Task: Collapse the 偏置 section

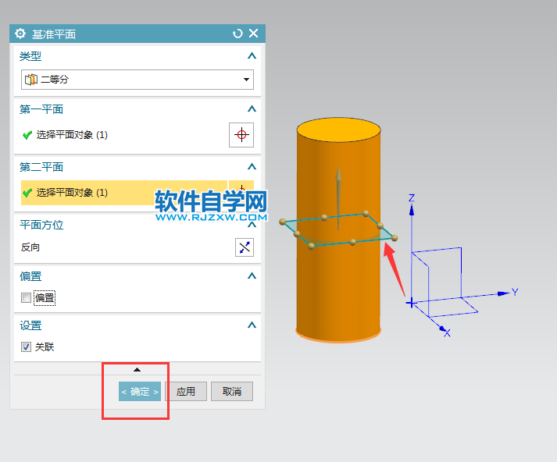Action: pyautogui.click(x=252, y=275)
